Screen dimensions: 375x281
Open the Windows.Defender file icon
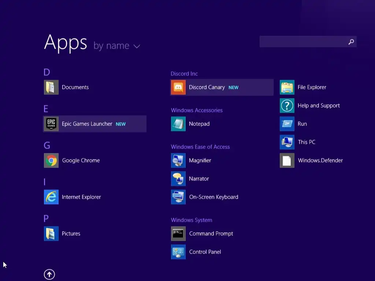[287, 160]
